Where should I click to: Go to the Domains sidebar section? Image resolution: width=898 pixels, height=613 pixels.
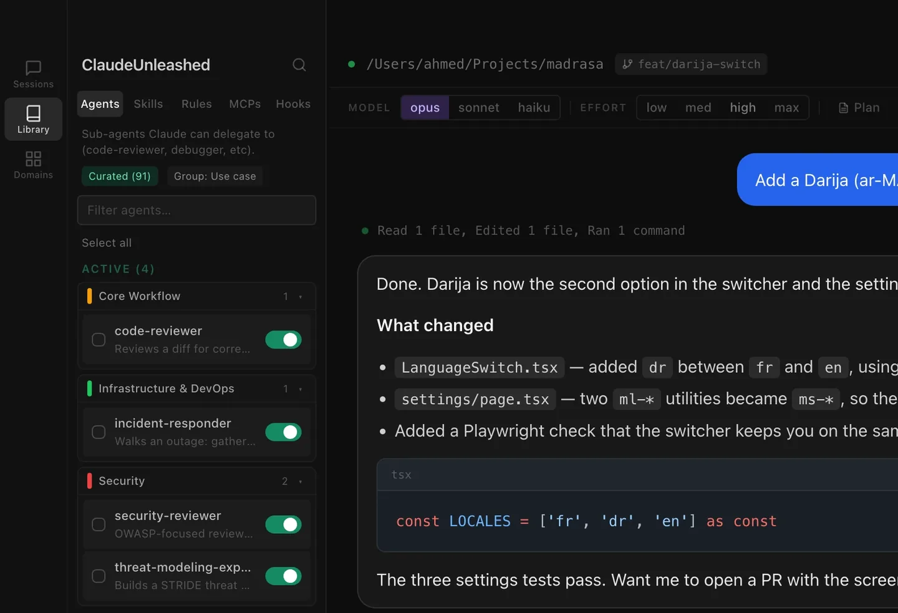(33, 165)
